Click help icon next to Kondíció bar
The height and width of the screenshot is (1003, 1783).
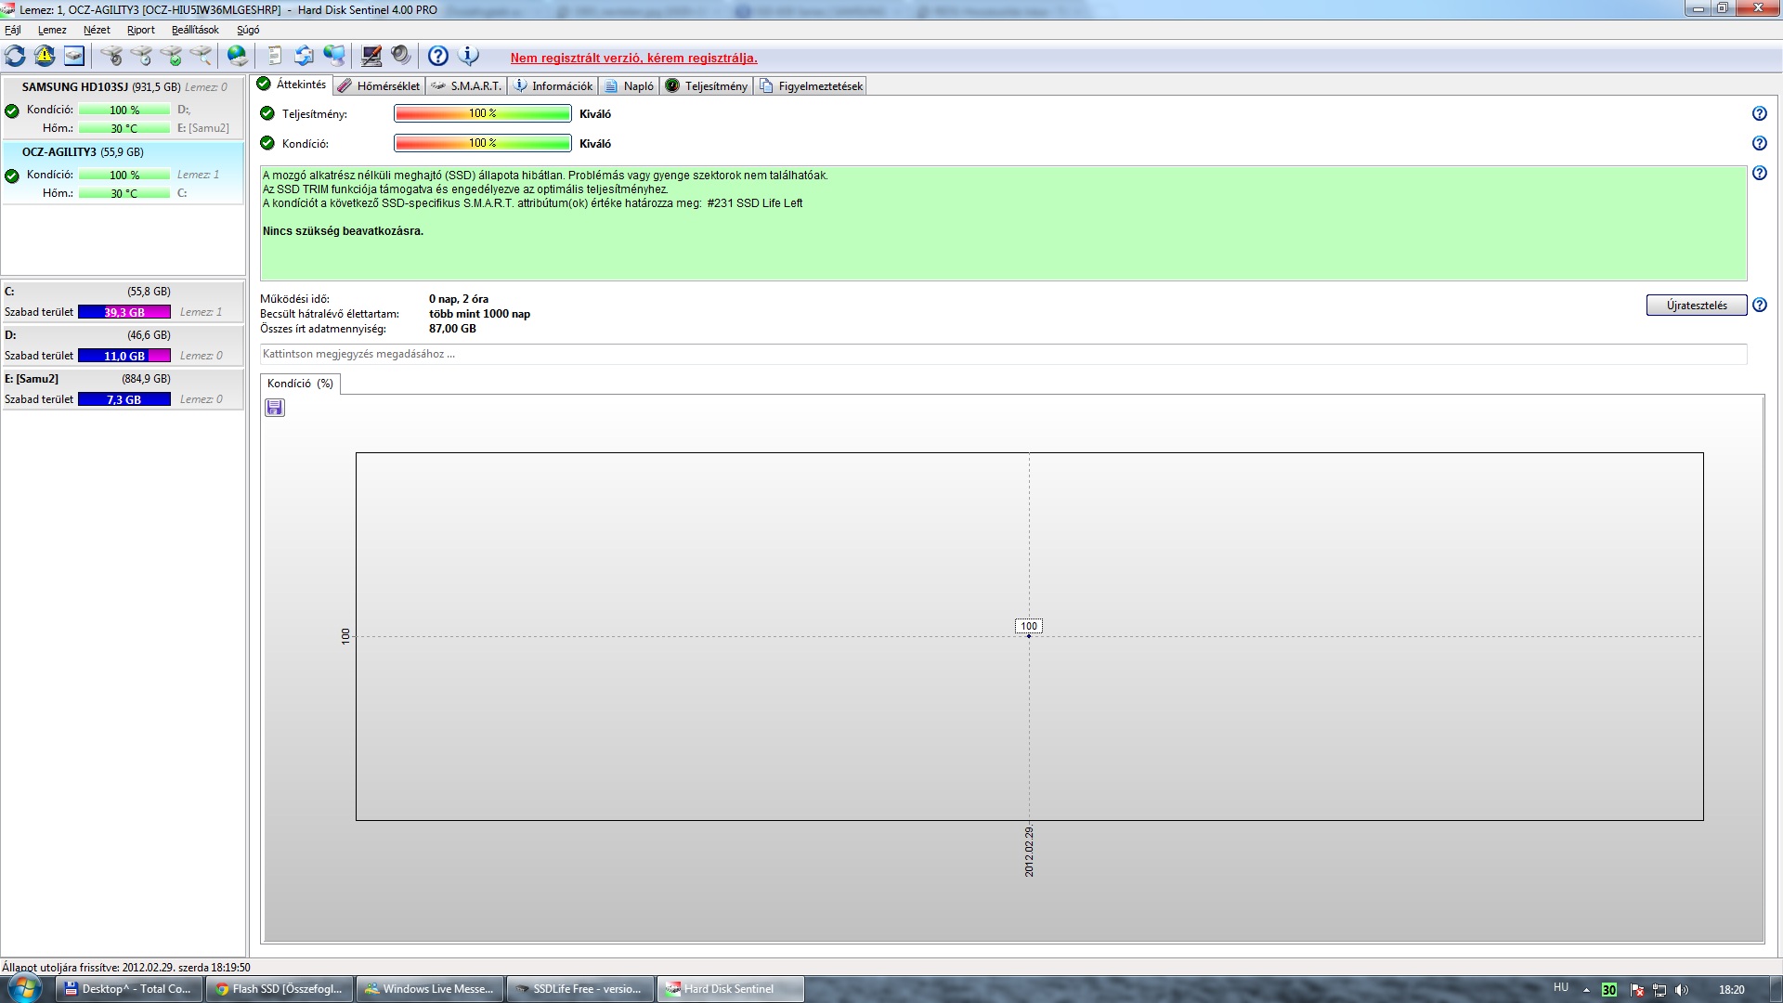[1759, 143]
